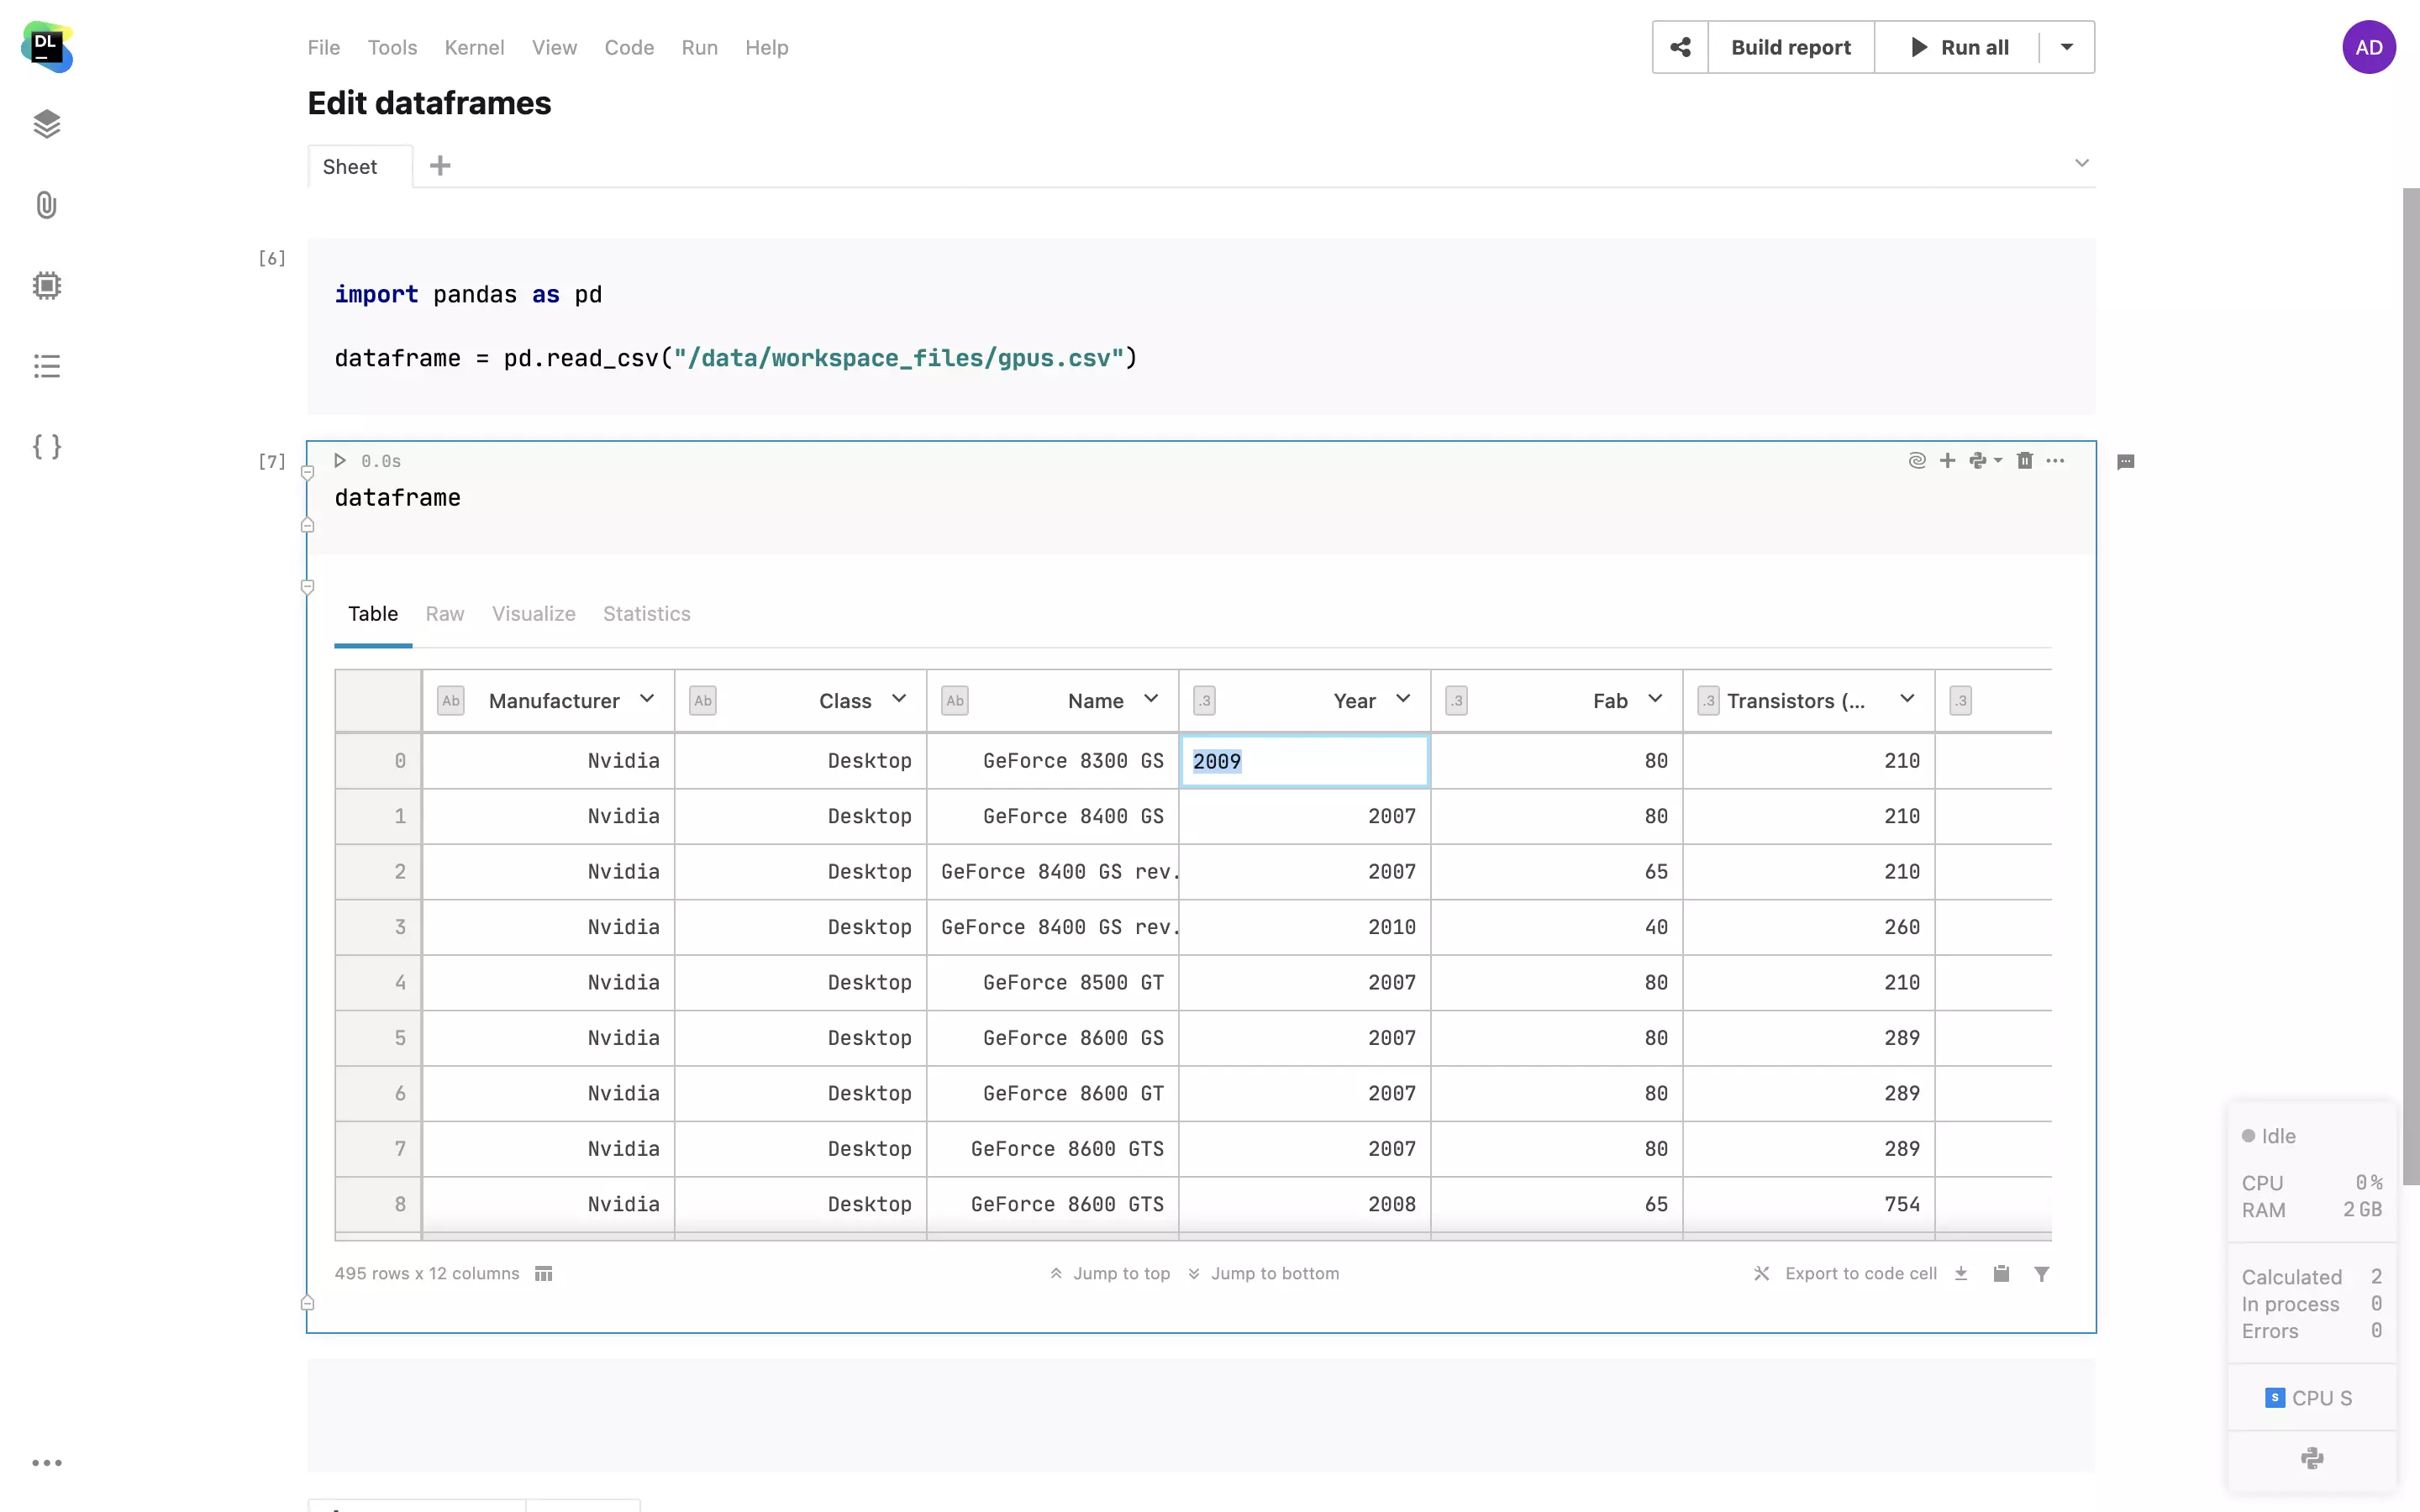The height and width of the screenshot is (1512, 2420).
Task: Open the Variables curly braces panel
Action: [46, 446]
